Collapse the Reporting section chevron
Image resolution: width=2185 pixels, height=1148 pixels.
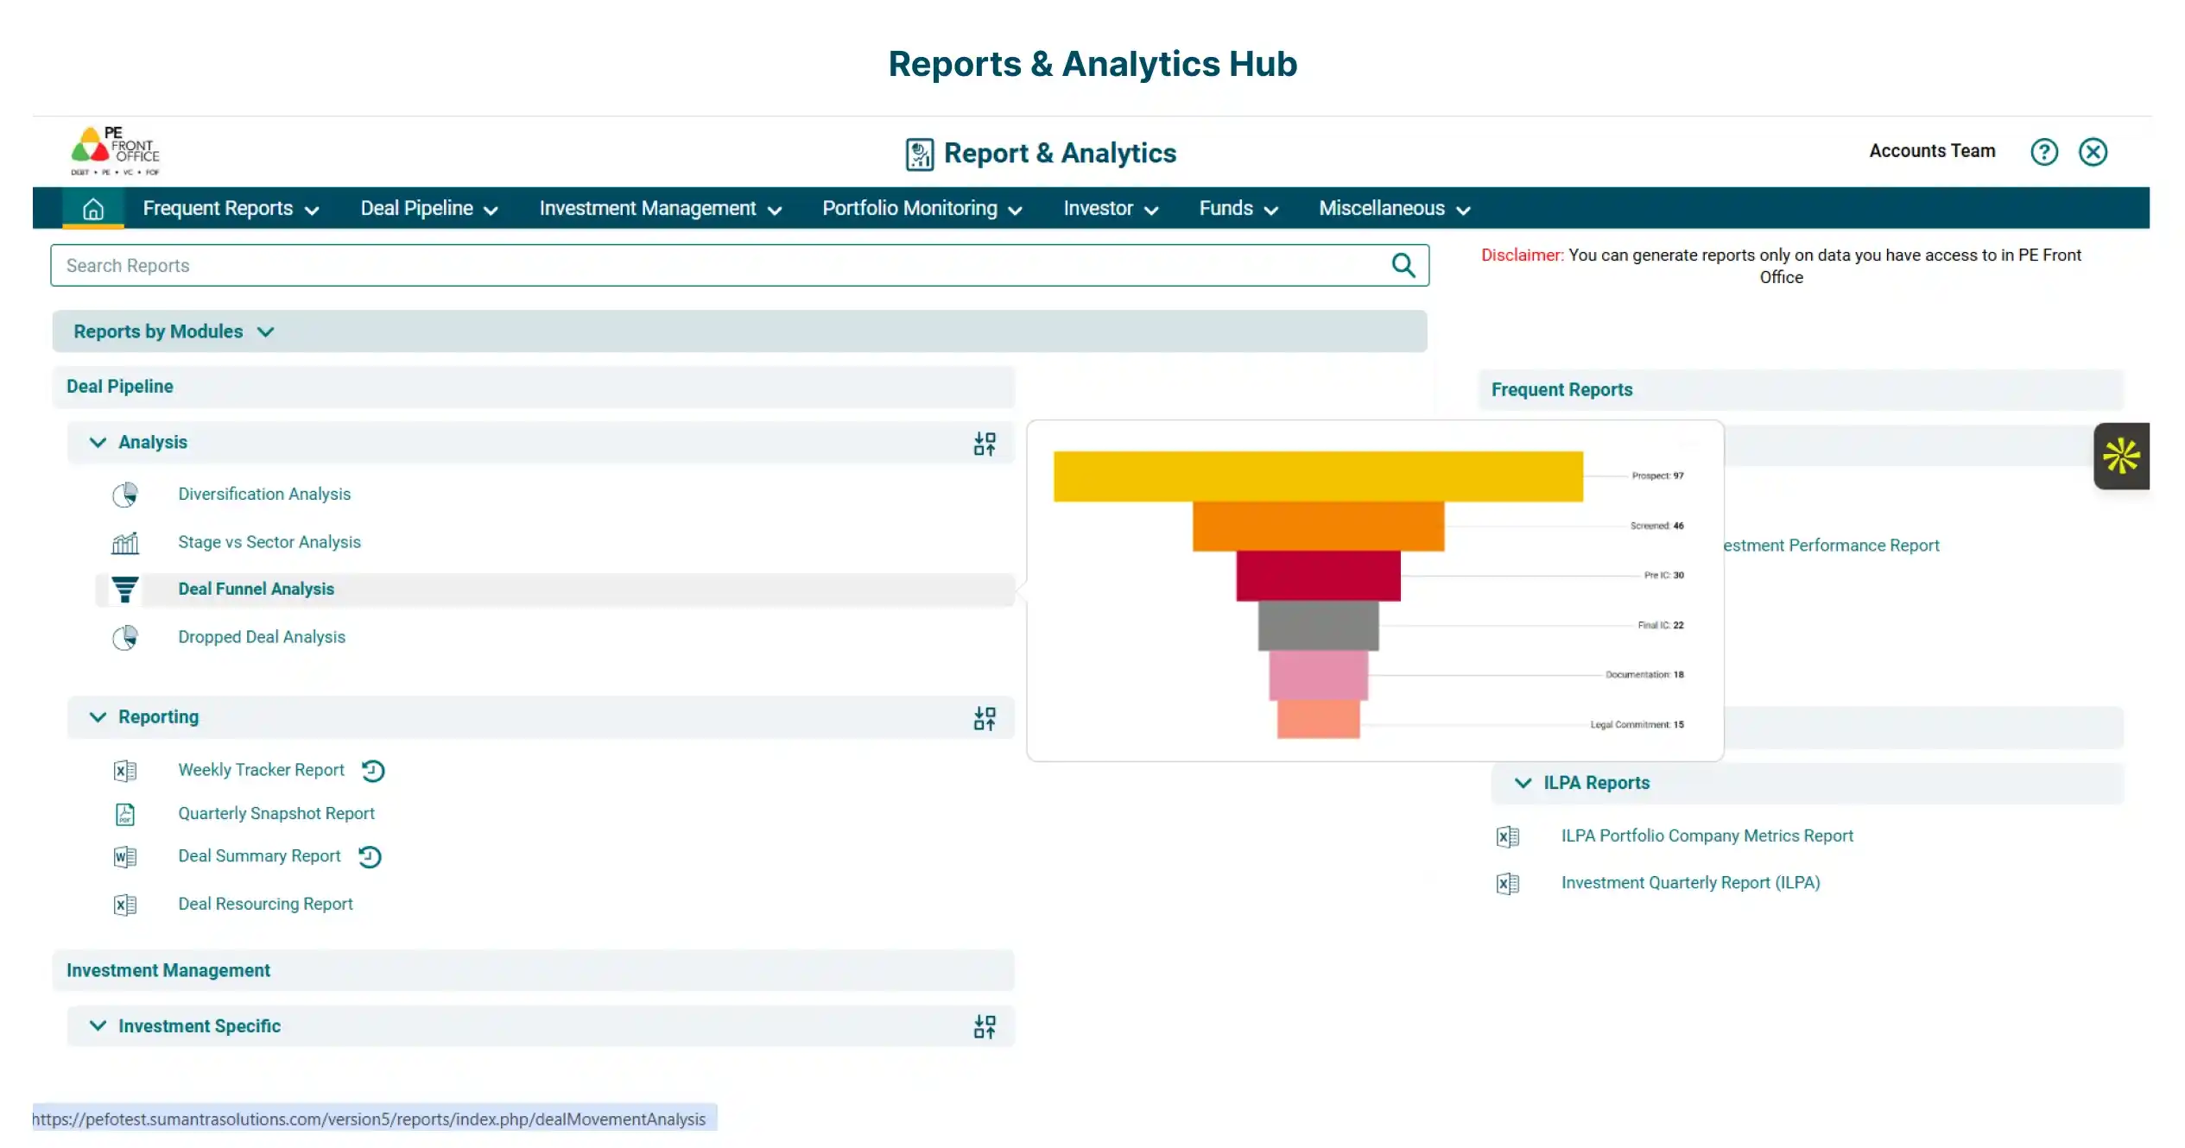click(x=98, y=717)
